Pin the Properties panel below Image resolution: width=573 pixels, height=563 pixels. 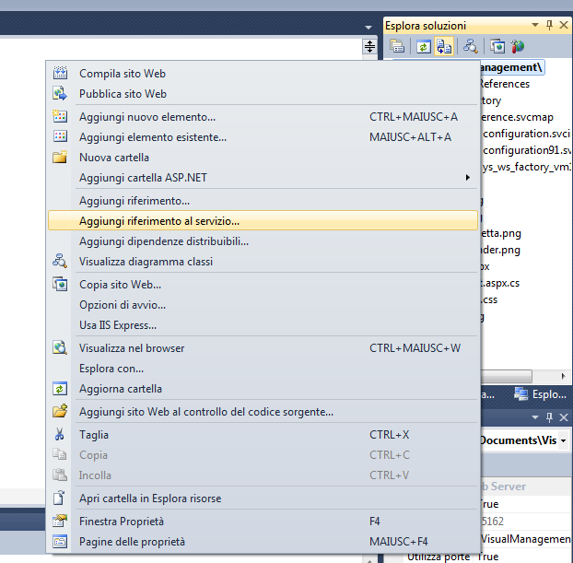coord(549,417)
